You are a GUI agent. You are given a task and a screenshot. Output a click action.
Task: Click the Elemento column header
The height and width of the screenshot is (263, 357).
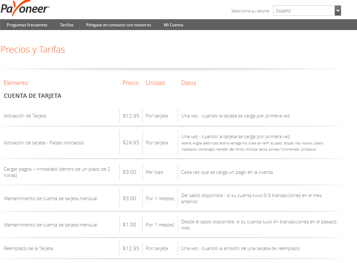tap(16, 83)
